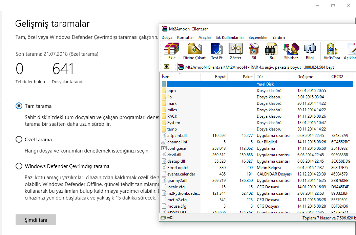
Task: Select the m2PythonLoade... file row
Action: click(257, 193)
